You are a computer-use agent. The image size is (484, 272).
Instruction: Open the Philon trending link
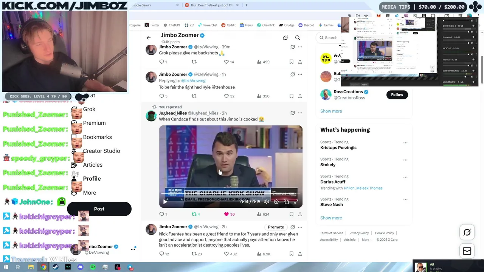(x=349, y=188)
